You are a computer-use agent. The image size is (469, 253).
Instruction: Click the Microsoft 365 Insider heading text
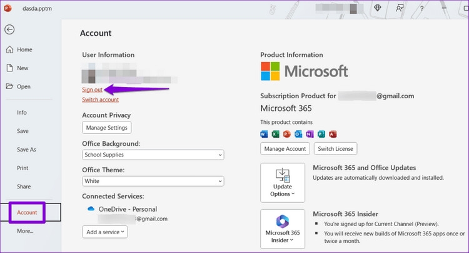click(x=345, y=214)
